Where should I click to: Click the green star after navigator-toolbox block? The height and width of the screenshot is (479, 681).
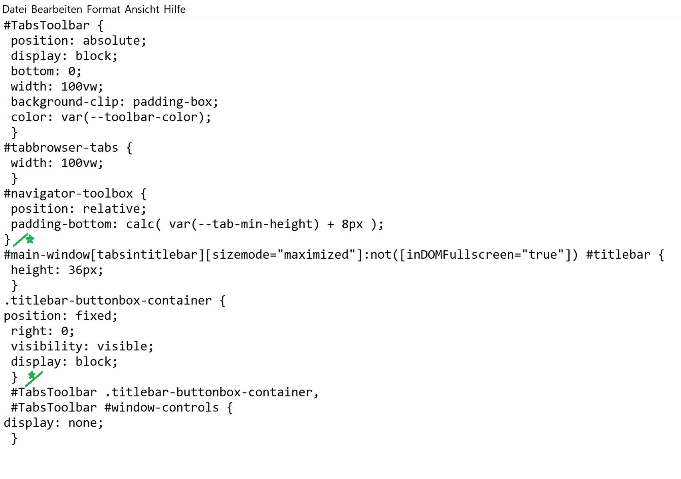pyautogui.click(x=30, y=239)
